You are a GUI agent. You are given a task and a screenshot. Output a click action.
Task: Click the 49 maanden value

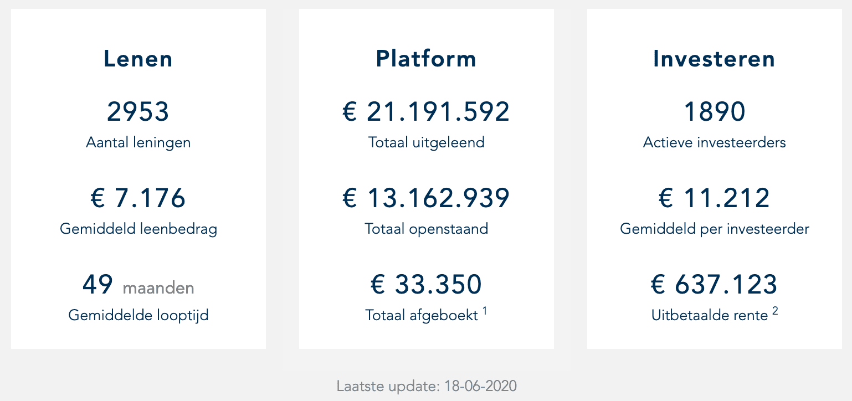click(138, 285)
